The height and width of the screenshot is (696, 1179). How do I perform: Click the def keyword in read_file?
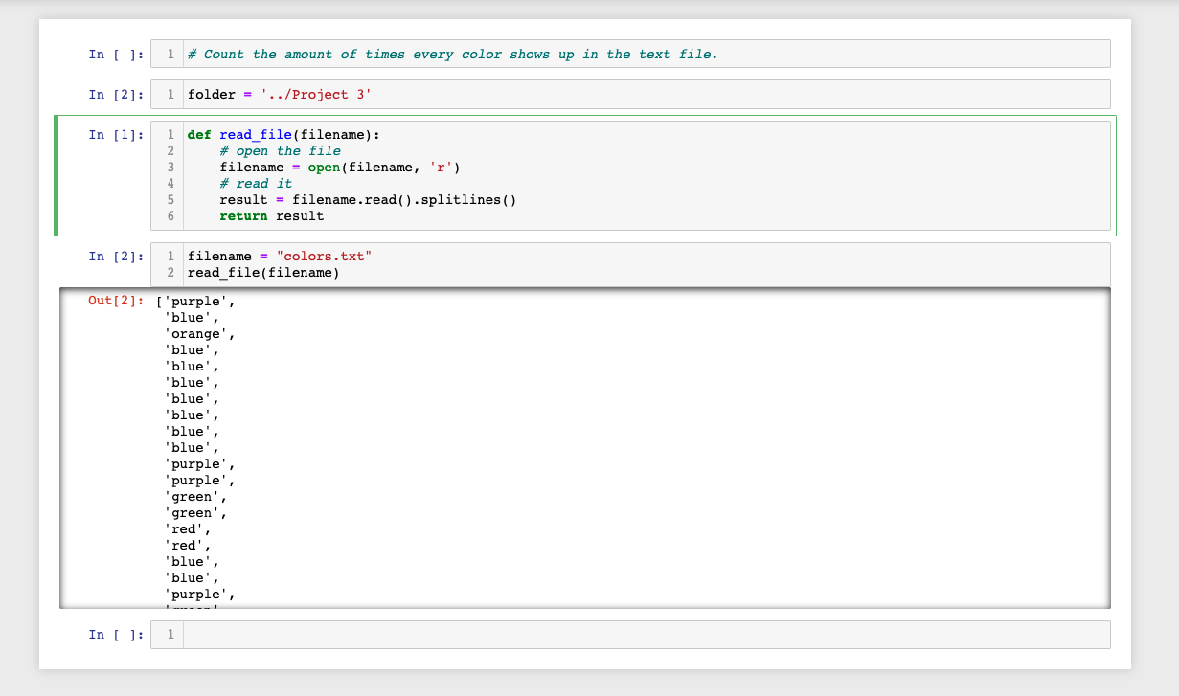197,134
